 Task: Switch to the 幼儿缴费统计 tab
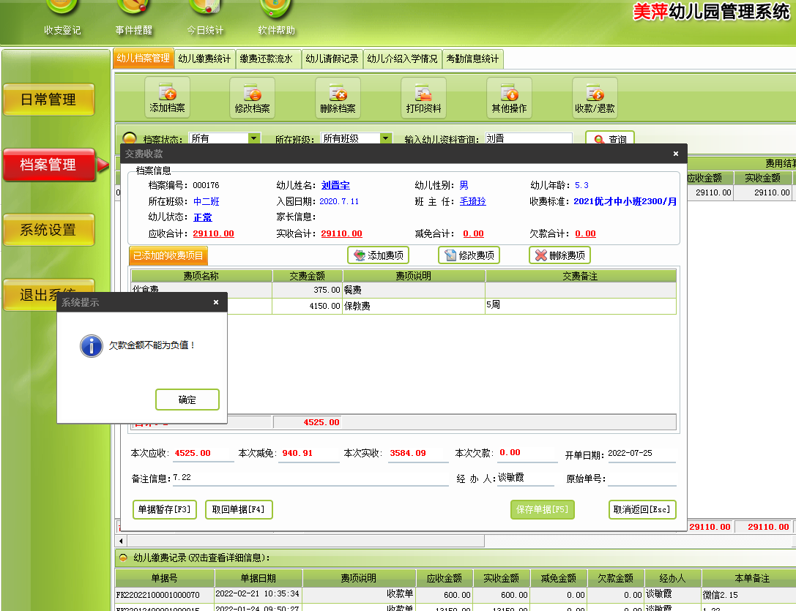point(204,59)
